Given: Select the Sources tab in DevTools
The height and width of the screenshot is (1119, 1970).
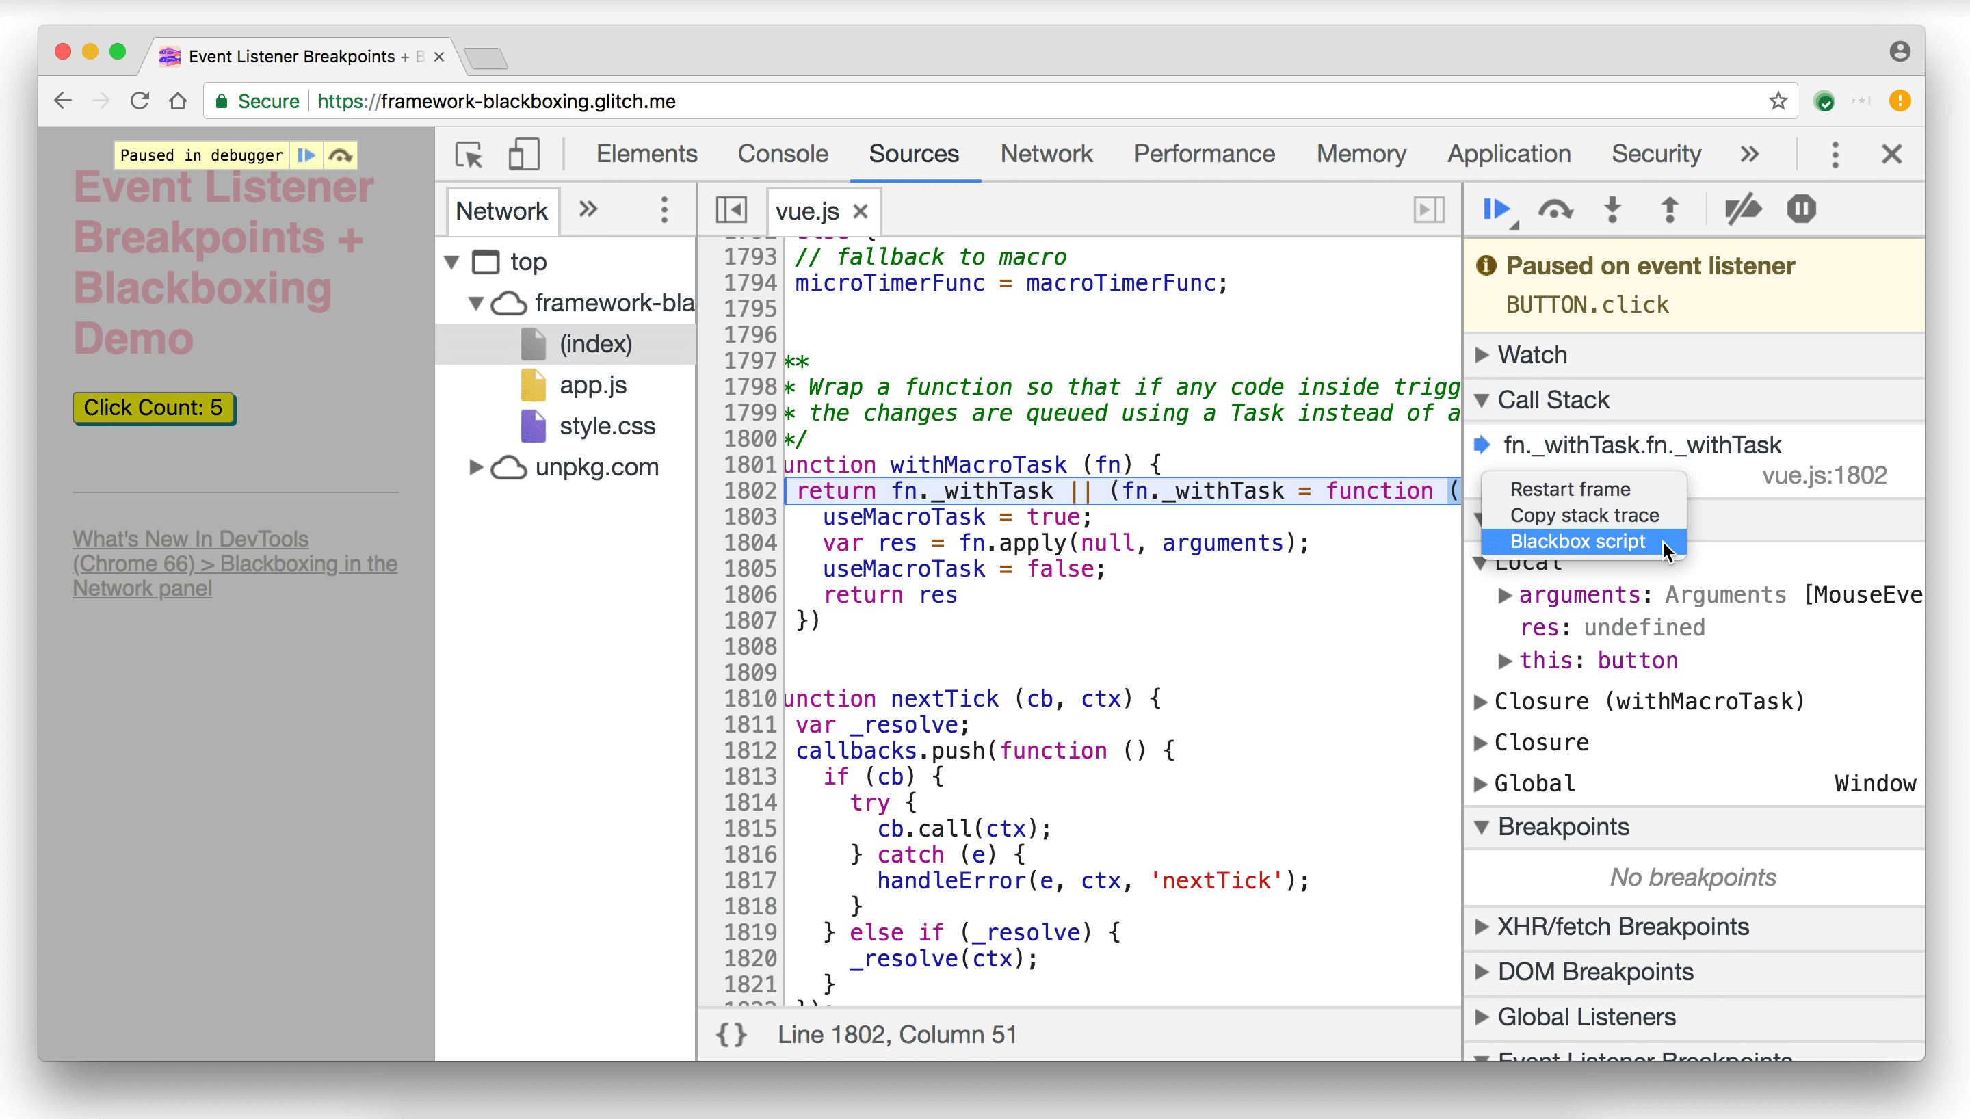Looking at the screenshot, I should click(915, 153).
